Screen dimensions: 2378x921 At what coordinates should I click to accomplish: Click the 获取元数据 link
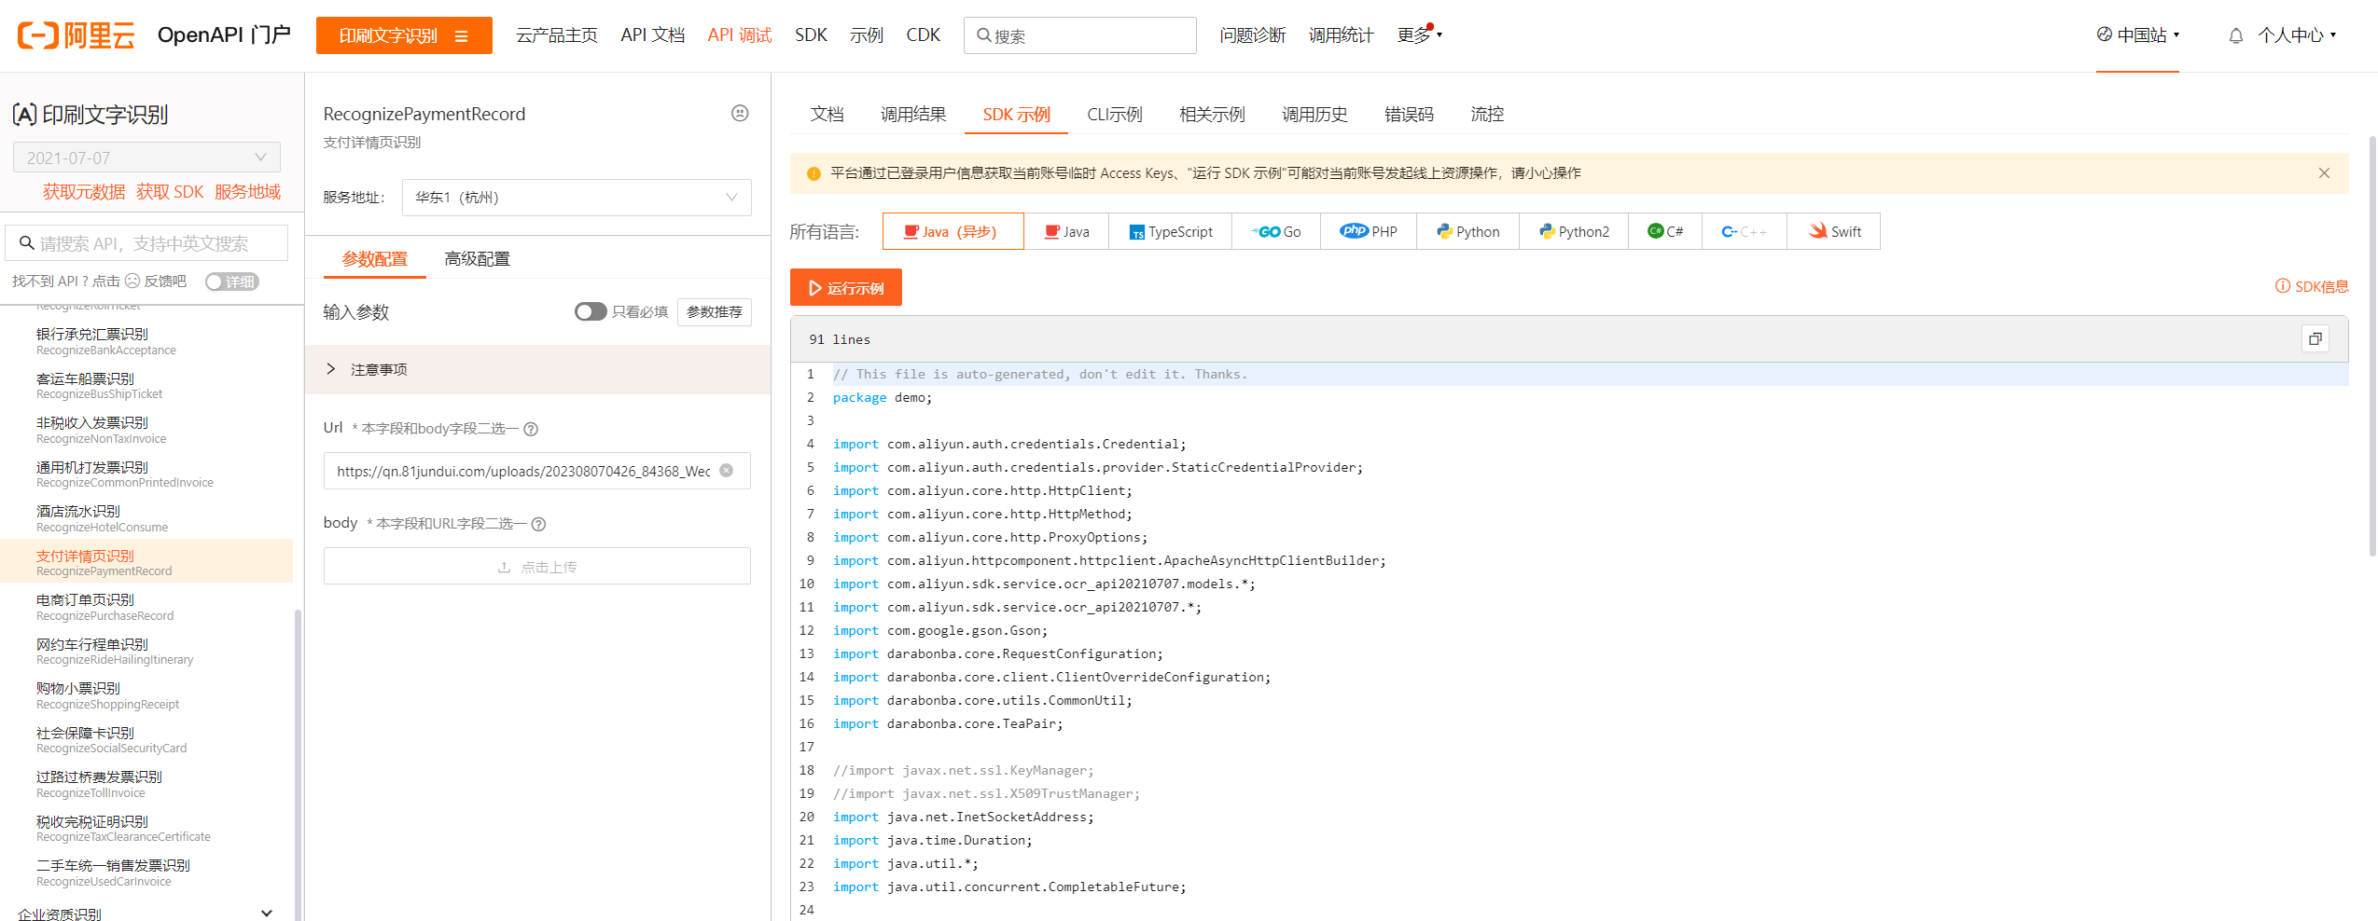click(x=84, y=191)
